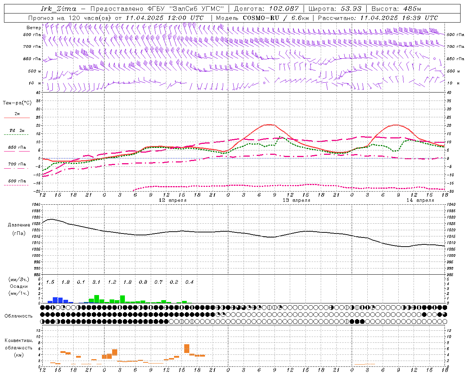This screenshot has width=466, height=373.
Task: Click the dashed line sample under Td 2м
Action: click(17, 134)
